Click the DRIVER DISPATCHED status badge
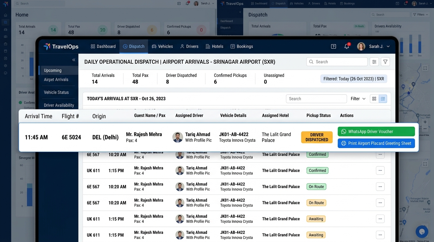Image resolution: width=434 pixels, height=242 pixels. (x=317, y=137)
